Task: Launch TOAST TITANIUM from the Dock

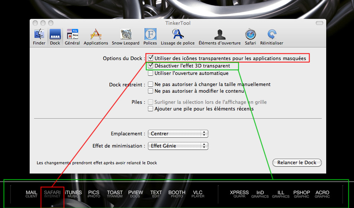Action: click(115, 194)
